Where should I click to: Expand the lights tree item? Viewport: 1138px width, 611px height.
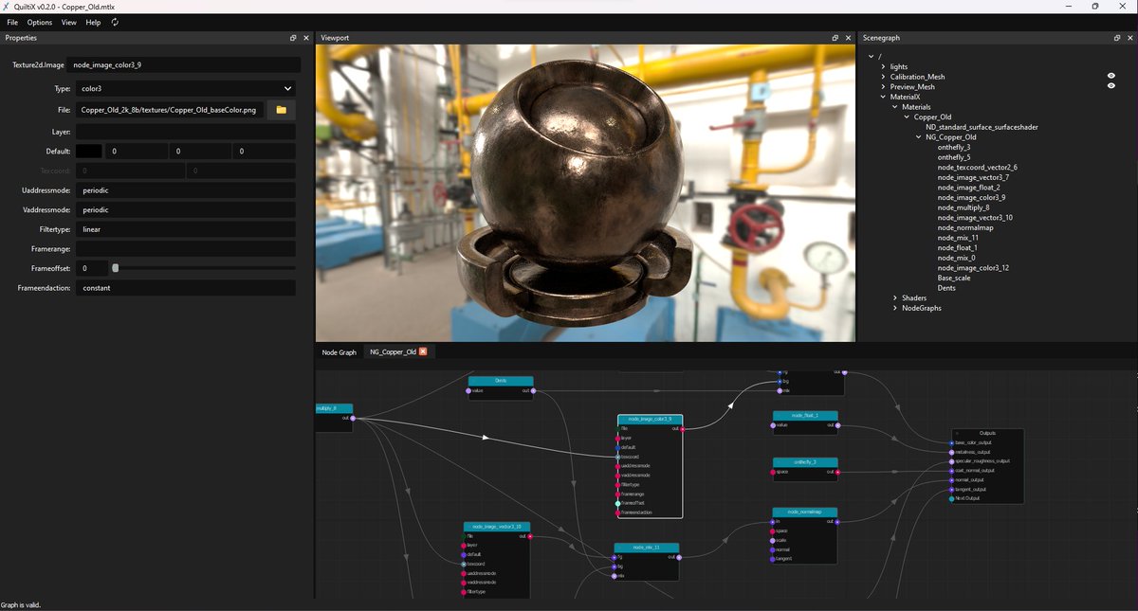click(883, 67)
